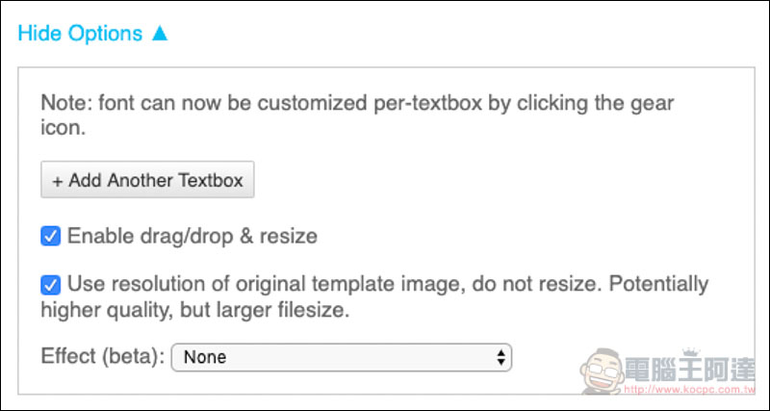Click the up/down arrows on Effect dropdown

pos(500,357)
